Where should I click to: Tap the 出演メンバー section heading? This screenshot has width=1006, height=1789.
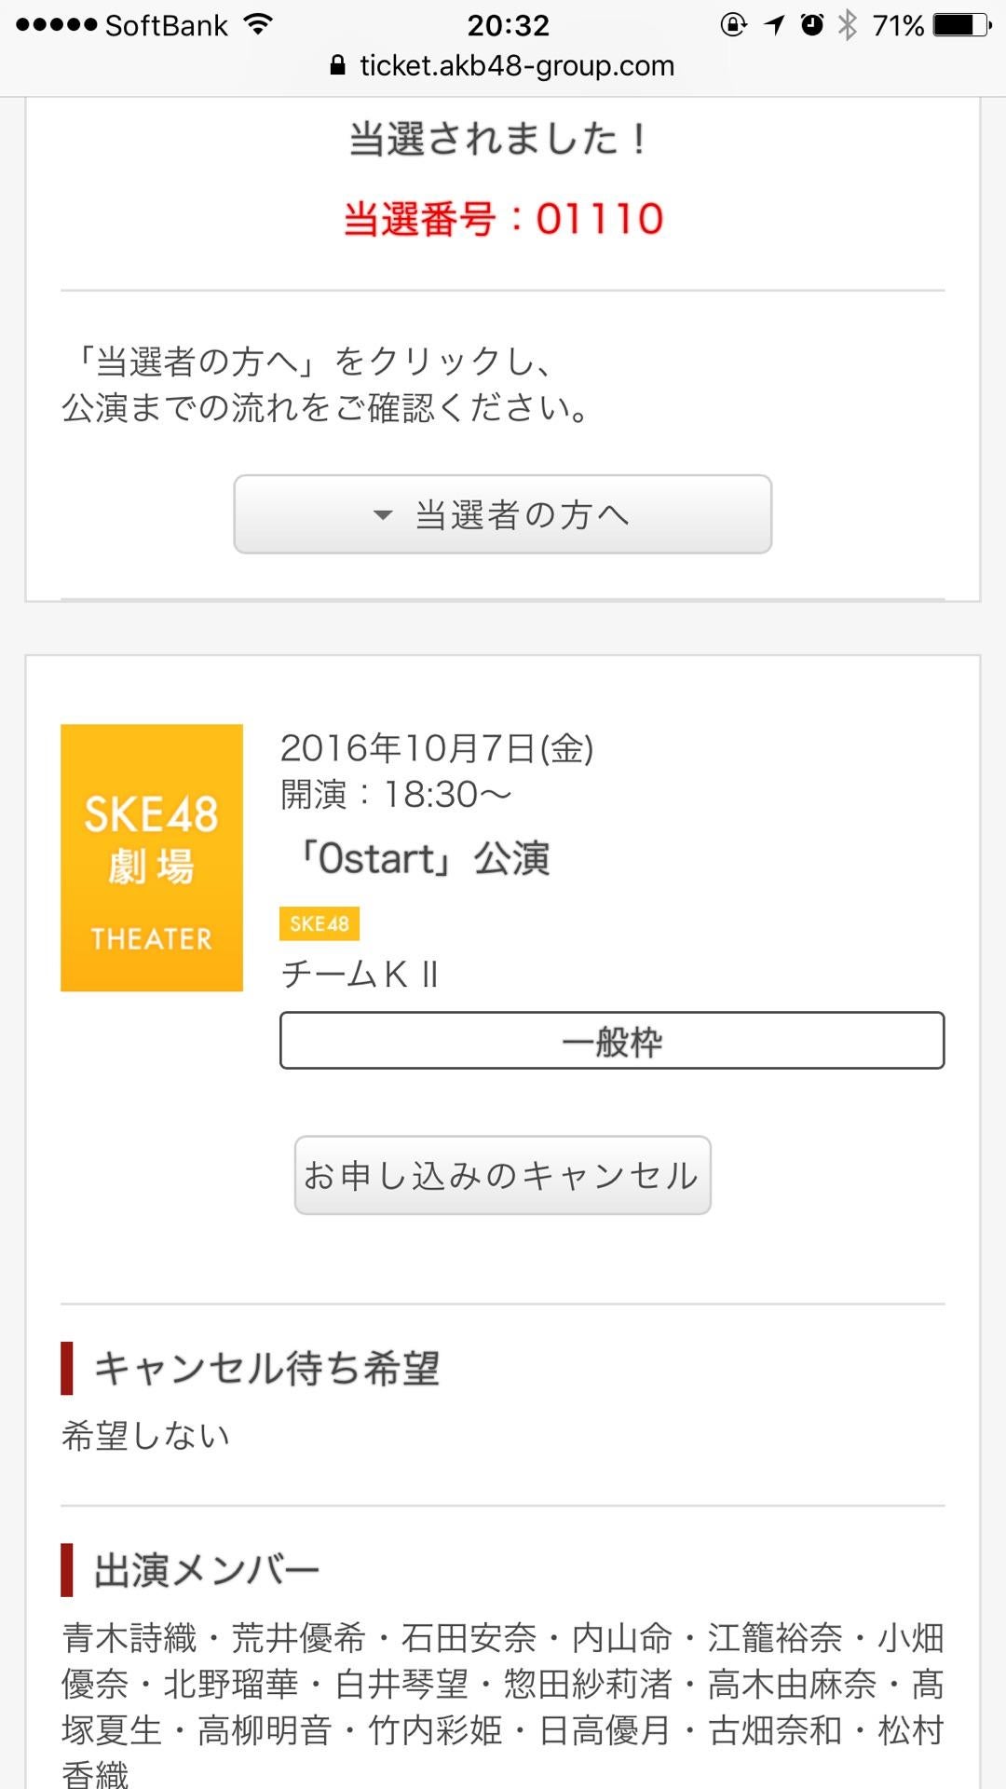click(192, 1567)
